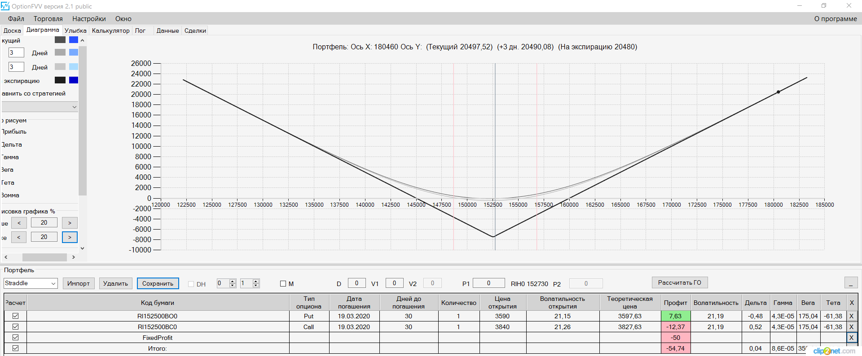Enable the M checkbox
The width and height of the screenshot is (862, 356).
pyautogui.click(x=283, y=284)
